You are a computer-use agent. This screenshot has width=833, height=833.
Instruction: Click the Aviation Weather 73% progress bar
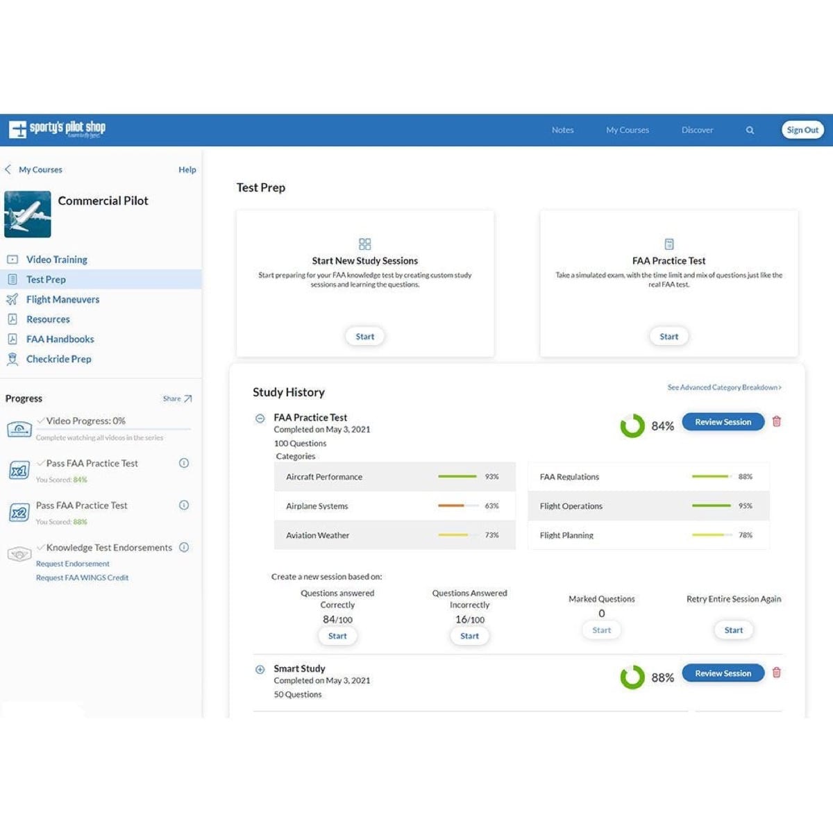pos(457,535)
